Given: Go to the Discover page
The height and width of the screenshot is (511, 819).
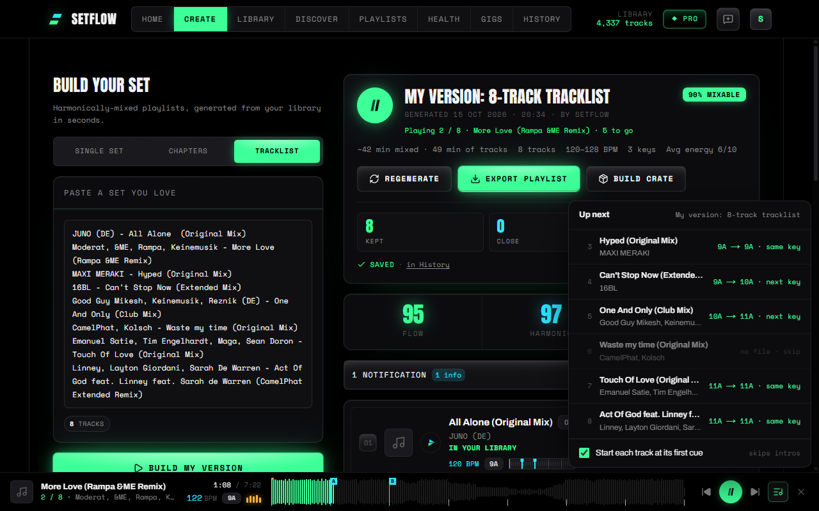Looking at the screenshot, I should pos(317,19).
